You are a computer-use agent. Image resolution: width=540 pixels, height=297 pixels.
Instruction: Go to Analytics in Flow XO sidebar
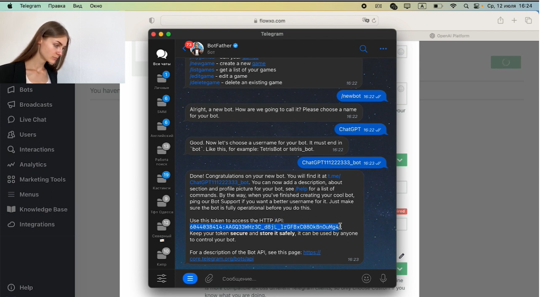(33, 164)
